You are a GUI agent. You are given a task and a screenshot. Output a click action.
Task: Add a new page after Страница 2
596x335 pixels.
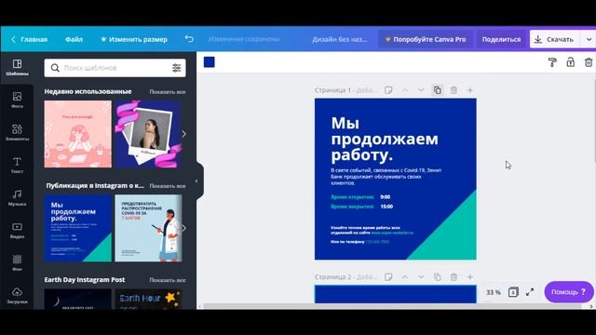pyautogui.click(x=469, y=277)
